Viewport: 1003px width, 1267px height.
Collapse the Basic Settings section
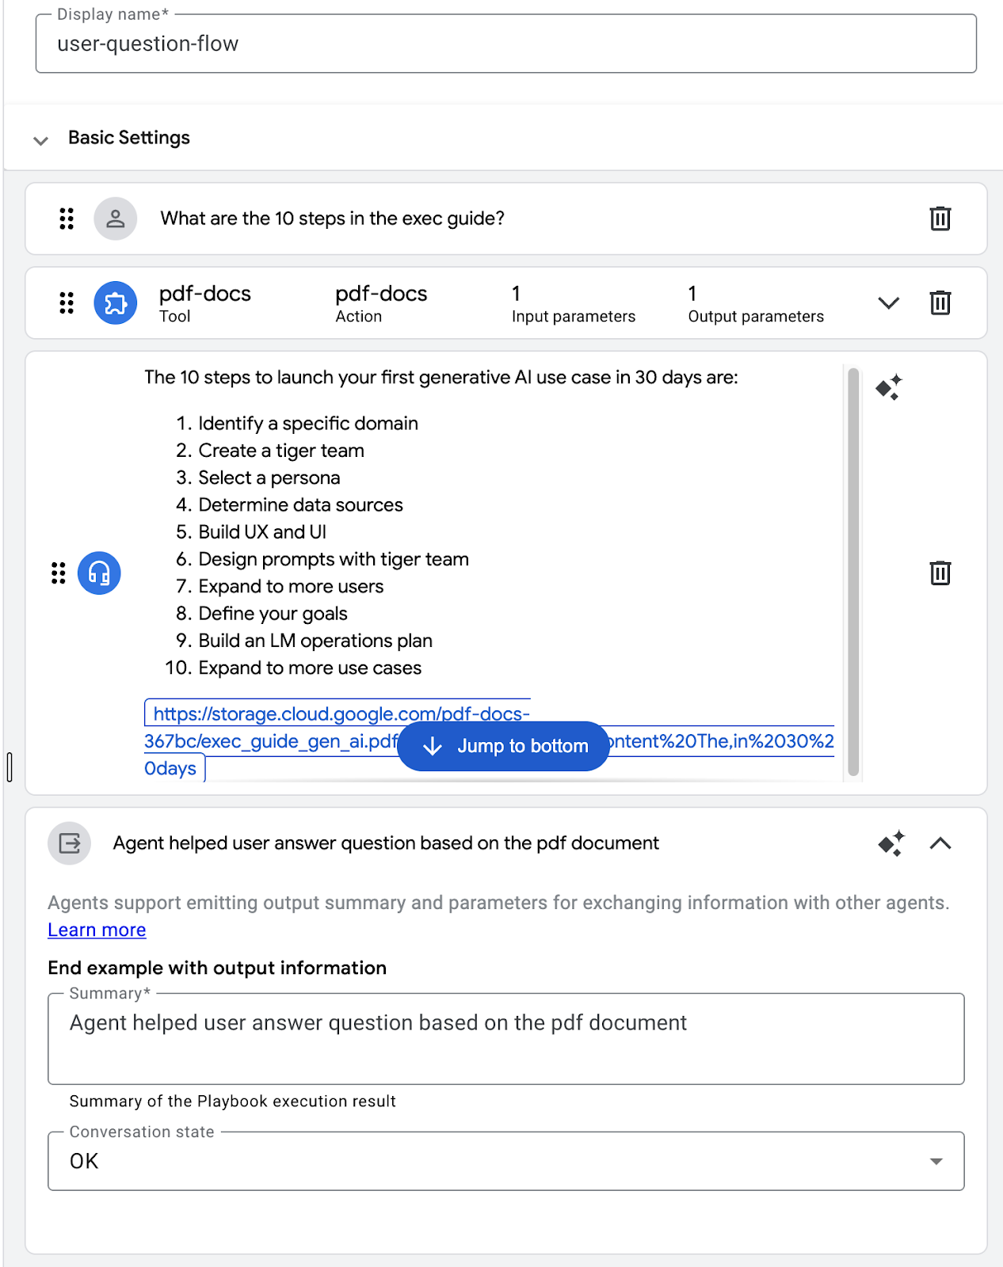click(41, 140)
